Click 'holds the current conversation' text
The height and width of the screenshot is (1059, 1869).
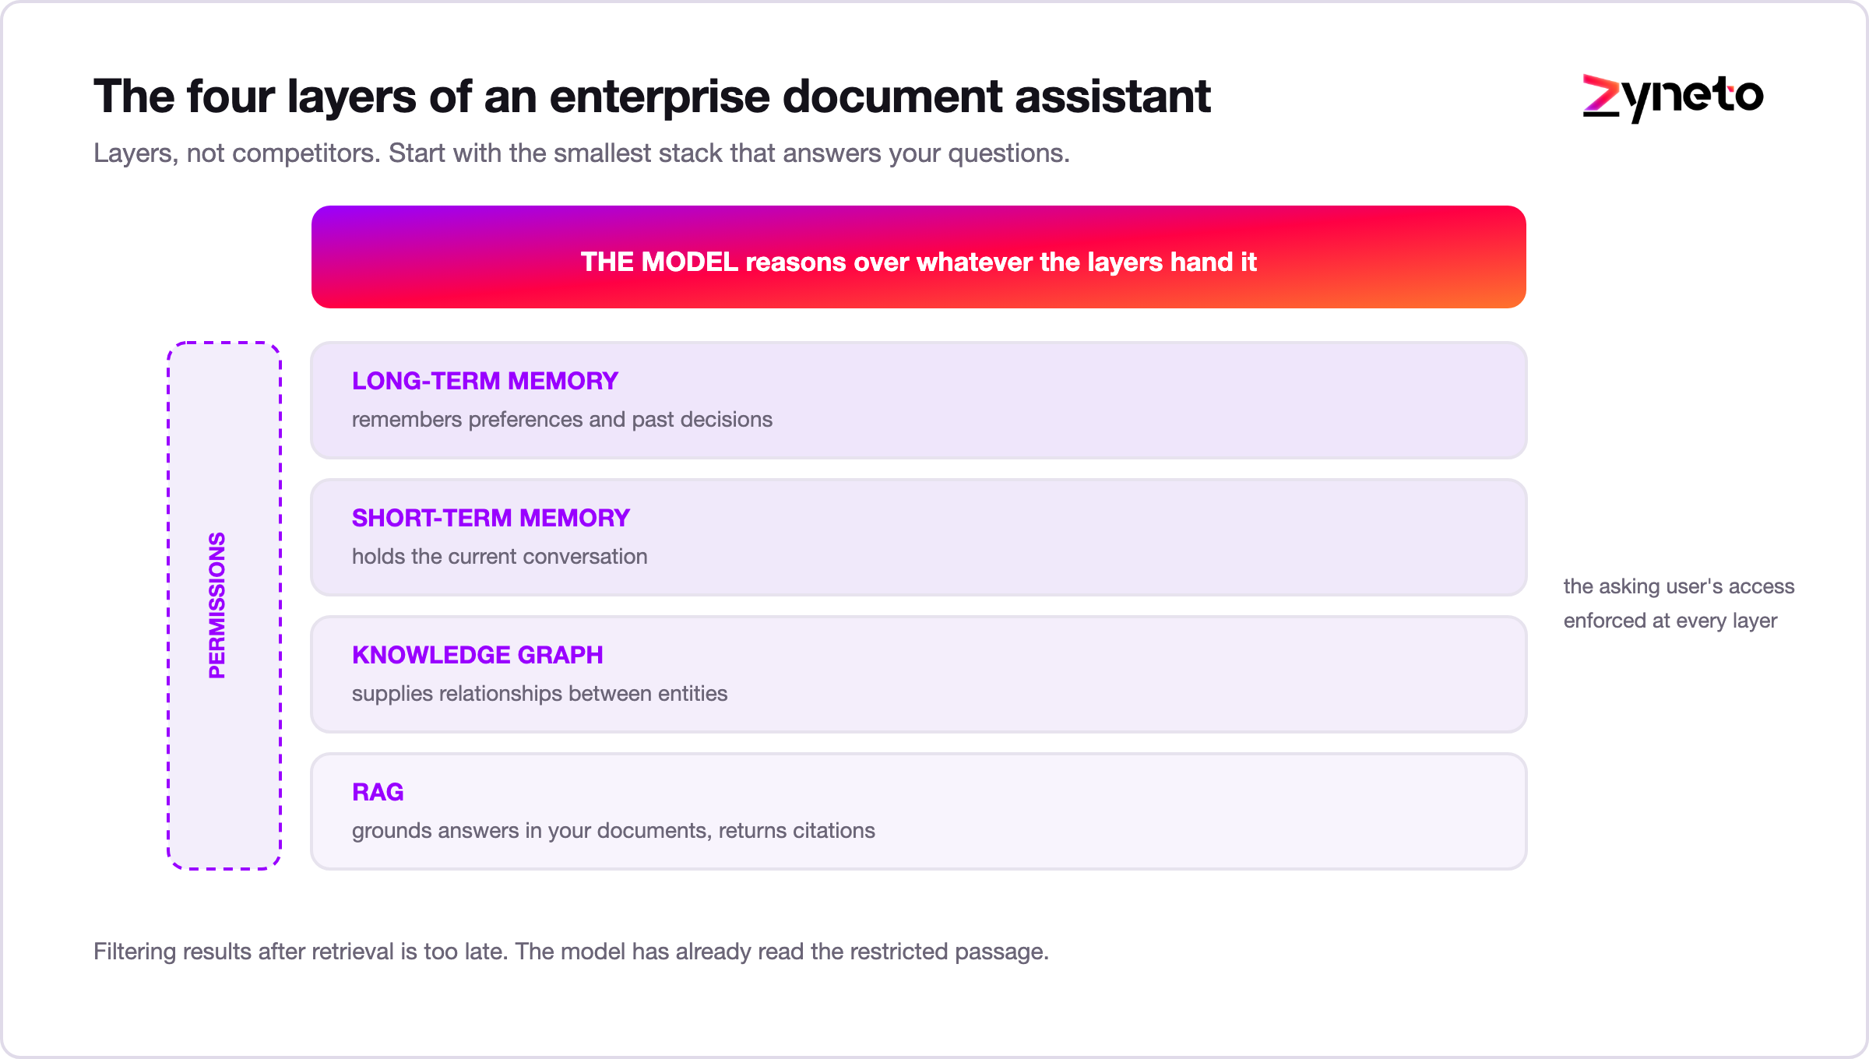coord(499,557)
